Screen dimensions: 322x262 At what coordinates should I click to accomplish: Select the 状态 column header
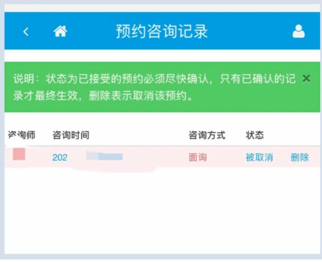(x=255, y=135)
